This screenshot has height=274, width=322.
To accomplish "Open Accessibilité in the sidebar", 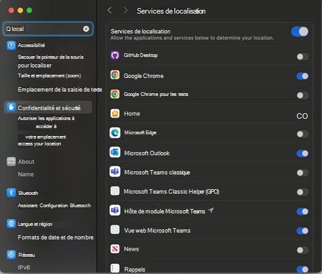I will (x=31, y=45).
